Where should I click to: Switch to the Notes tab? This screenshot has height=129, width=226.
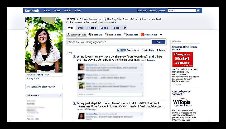tap(116, 28)
